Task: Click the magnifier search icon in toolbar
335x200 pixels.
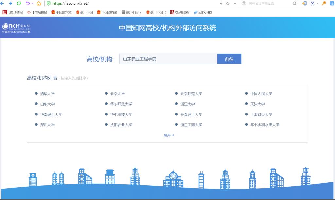Action: click(294, 4)
